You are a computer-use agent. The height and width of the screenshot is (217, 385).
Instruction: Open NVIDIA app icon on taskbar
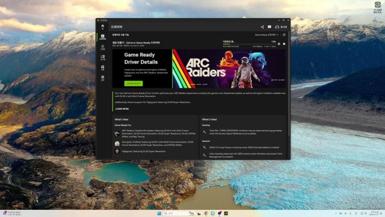point(226,213)
